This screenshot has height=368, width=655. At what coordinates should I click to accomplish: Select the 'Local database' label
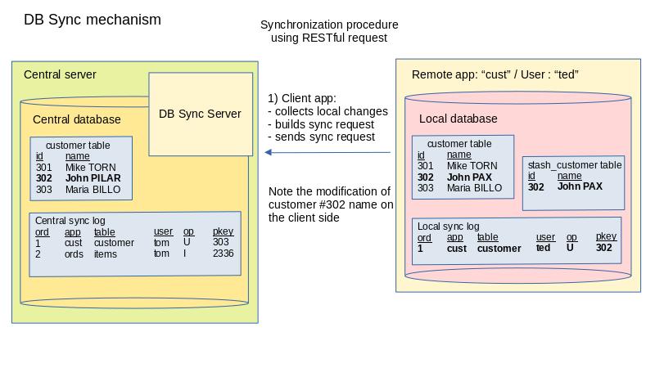[x=458, y=119]
